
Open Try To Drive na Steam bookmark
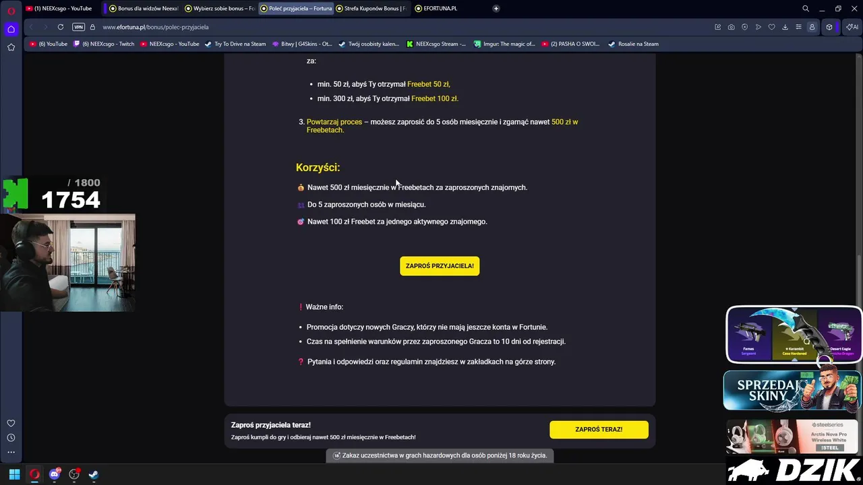235,44
